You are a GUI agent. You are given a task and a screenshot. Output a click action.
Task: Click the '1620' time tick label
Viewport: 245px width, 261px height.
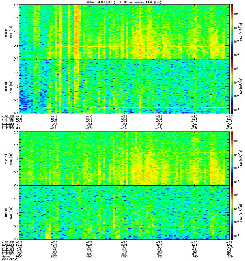[54, 256]
